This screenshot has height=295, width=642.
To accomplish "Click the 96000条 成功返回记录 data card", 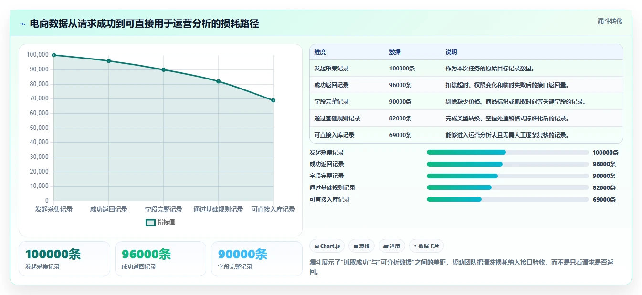I will pos(160,259).
